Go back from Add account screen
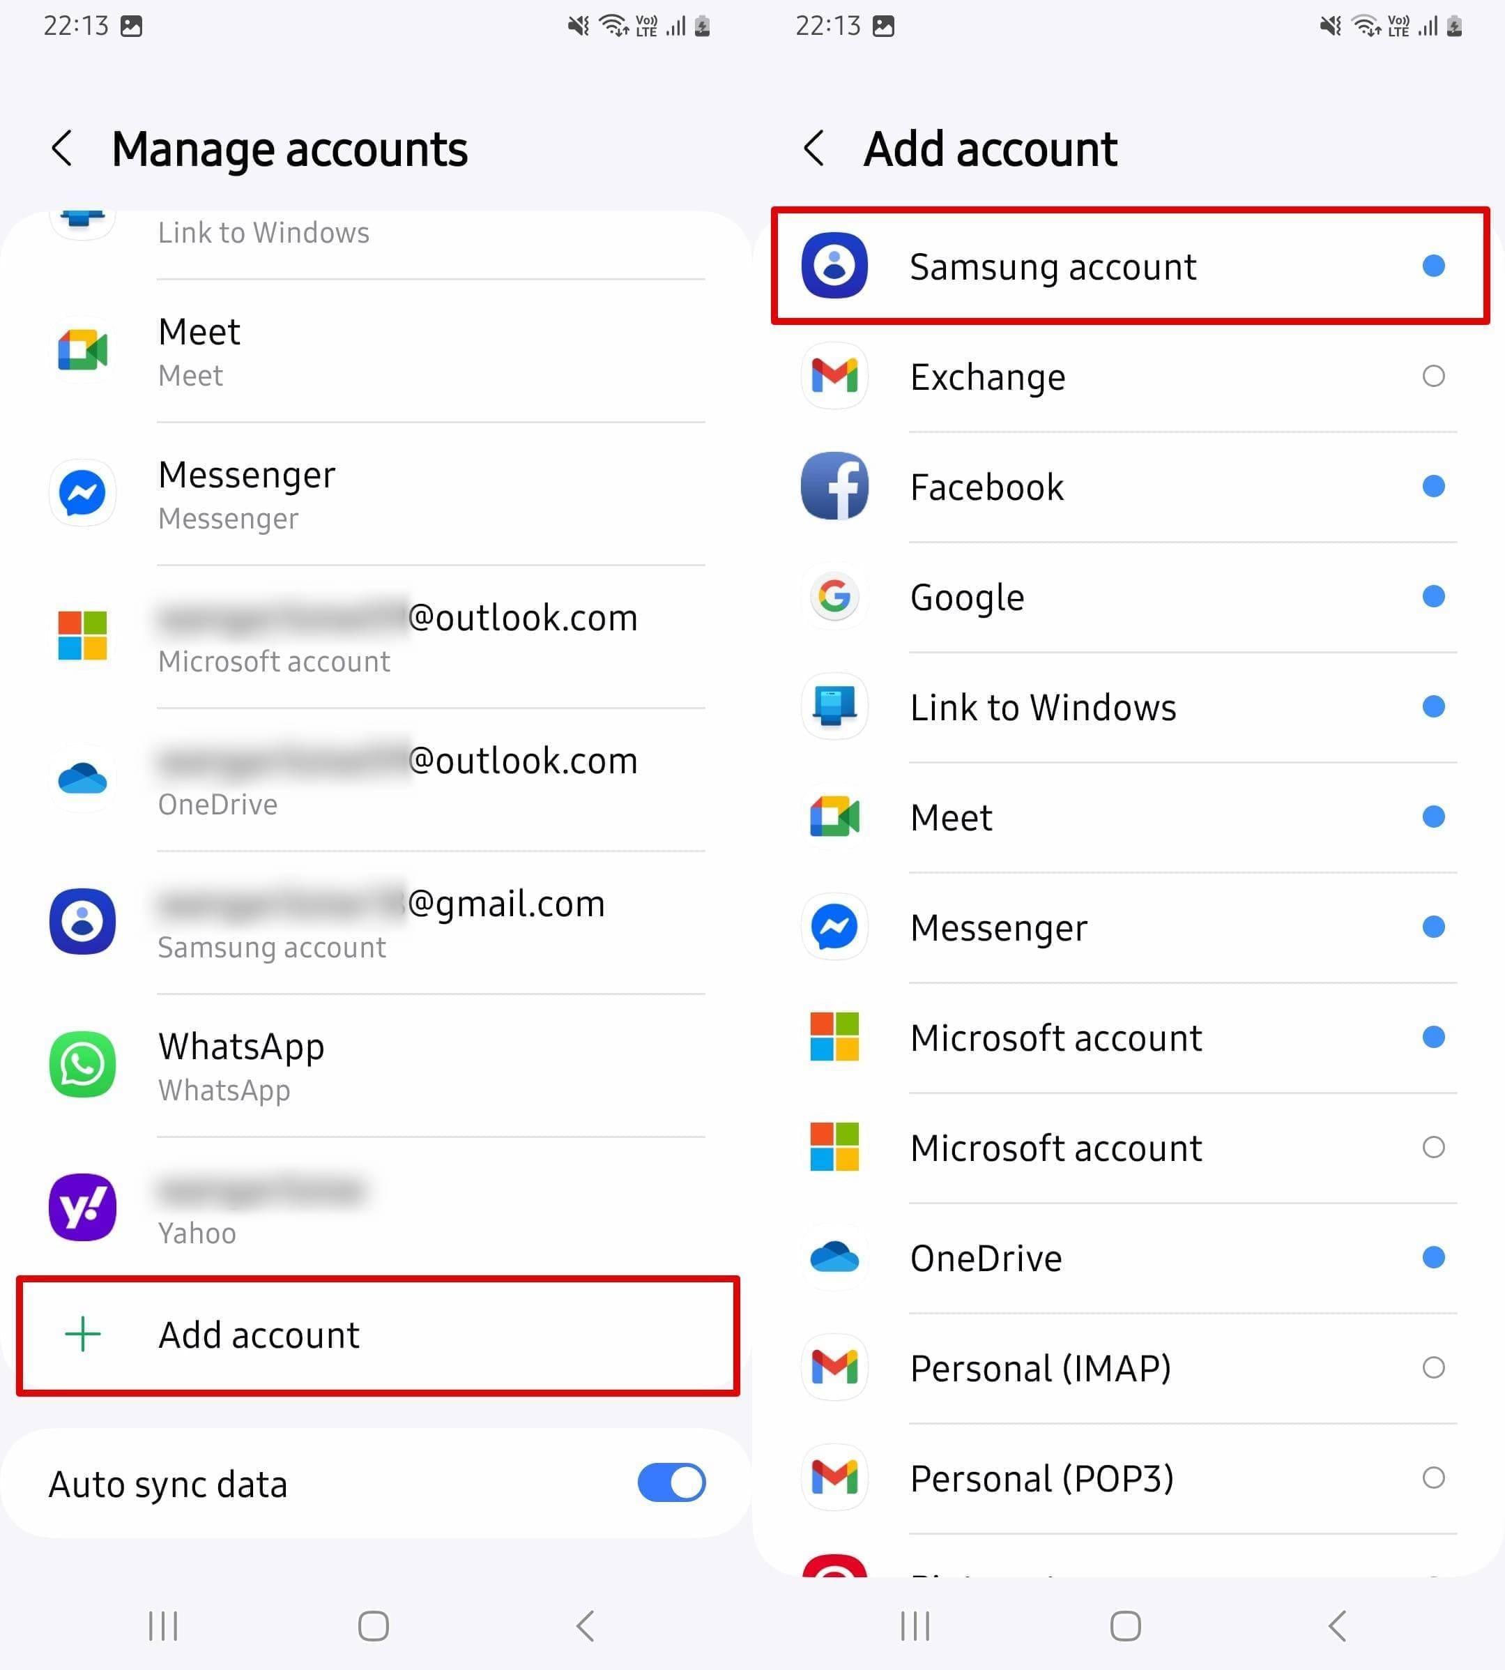 (814, 149)
